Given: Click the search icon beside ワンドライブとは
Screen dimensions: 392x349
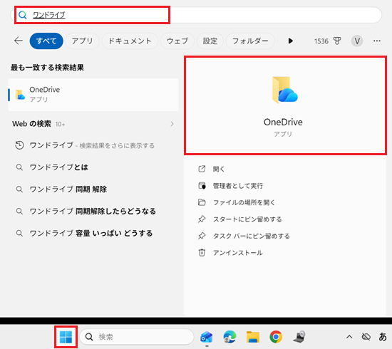Looking at the screenshot, I should (x=19, y=167).
